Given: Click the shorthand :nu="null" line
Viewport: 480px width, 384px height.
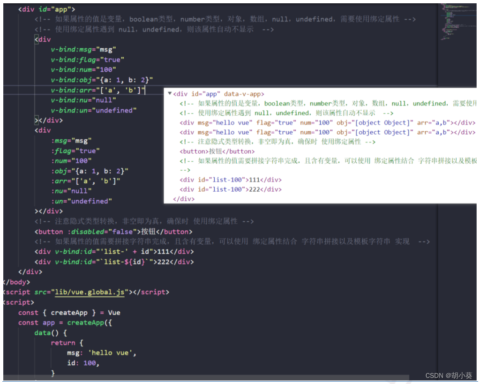Looking at the screenshot, I should click(x=71, y=191).
